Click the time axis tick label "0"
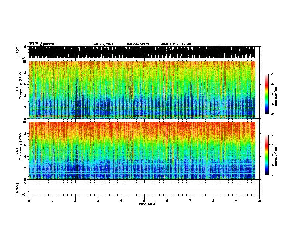292x225 pixels. click(x=29, y=201)
